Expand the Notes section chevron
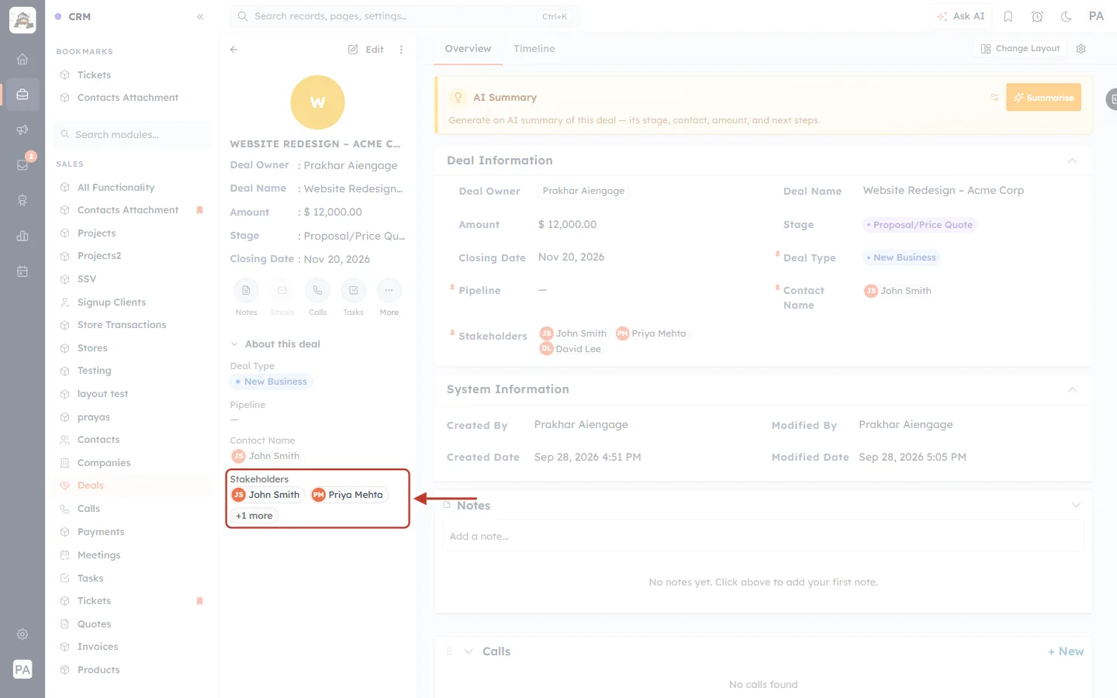This screenshot has height=698, width=1117. pos(1076,505)
